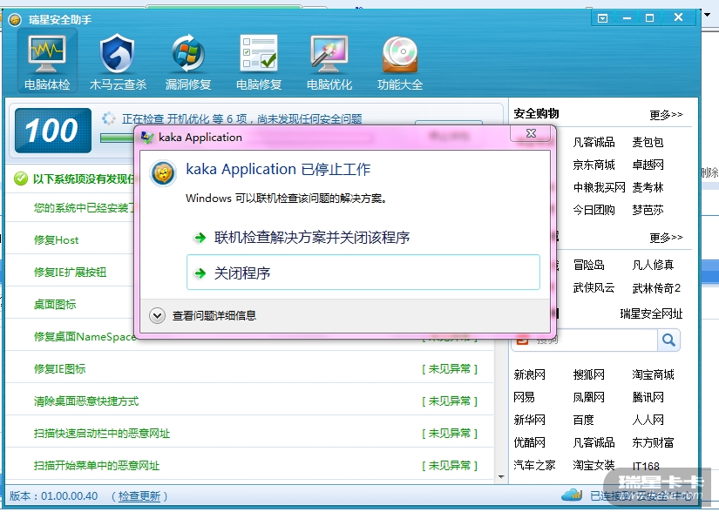Open the 新浪网 link
Image resolution: width=719 pixels, height=512 pixels.
529,374
